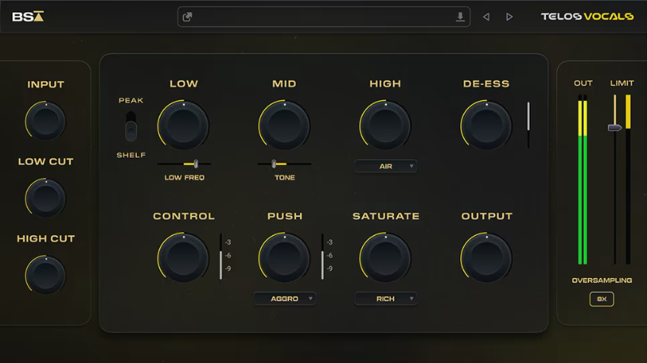Click the LIMIT fader handle
This screenshot has height=363, width=647.
coord(615,128)
